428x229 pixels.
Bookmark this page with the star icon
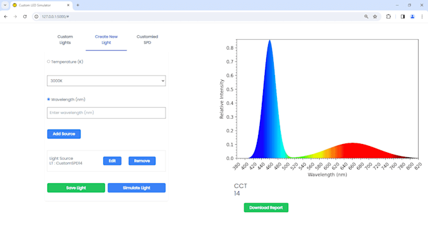click(375, 16)
